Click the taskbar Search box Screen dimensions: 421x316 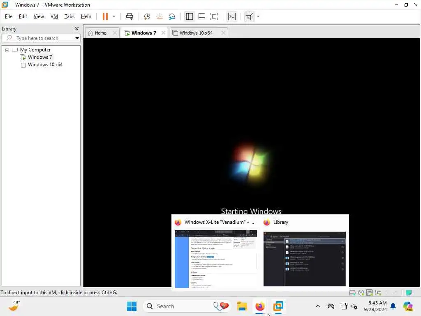187,306
